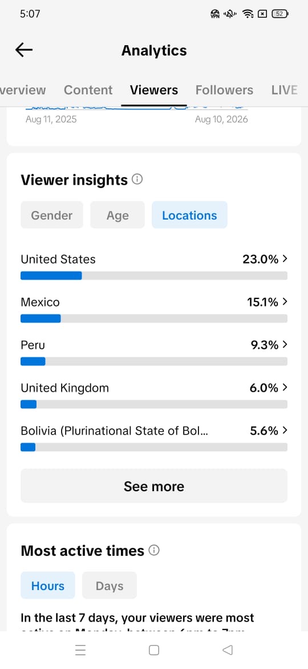The image size is (308, 669).
Task: Switch to the Followers tab
Action: click(224, 90)
